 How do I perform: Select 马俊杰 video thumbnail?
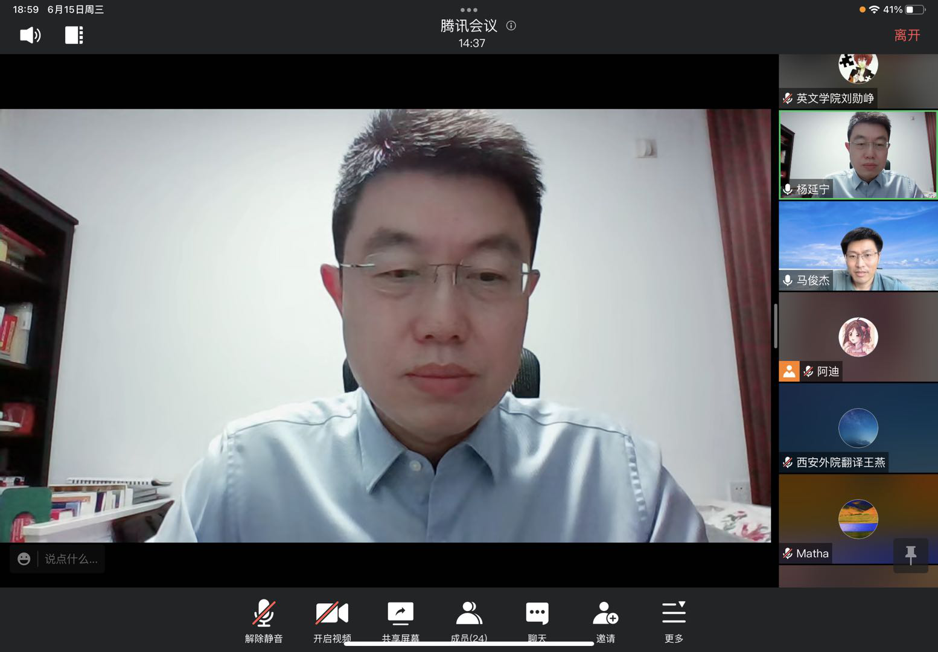[x=858, y=246]
